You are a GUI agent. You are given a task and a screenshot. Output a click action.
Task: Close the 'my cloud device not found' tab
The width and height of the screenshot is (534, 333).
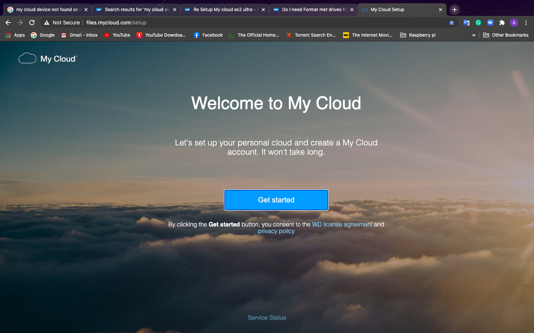tap(86, 10)
